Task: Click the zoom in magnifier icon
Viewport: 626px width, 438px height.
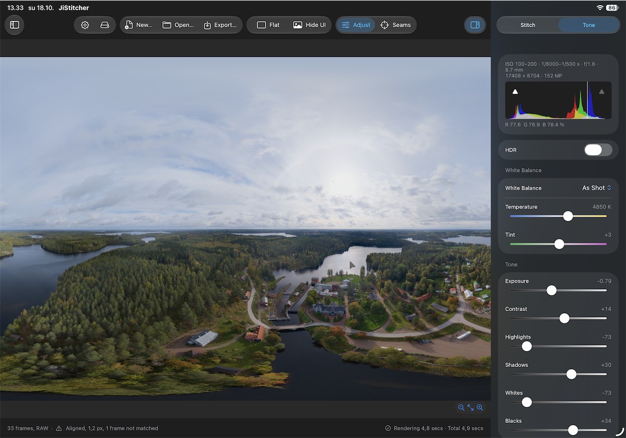Action: (480, 408)
